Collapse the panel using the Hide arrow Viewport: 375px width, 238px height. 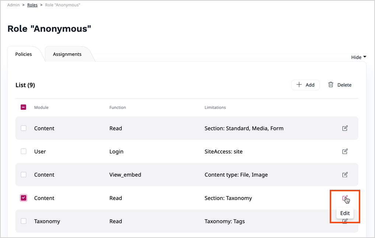click(365, 57)
